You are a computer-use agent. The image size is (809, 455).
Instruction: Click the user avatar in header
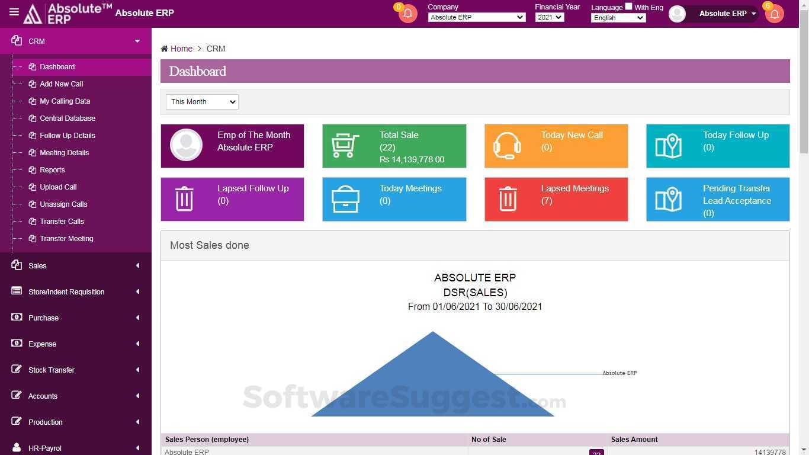[x=677, y=14]
